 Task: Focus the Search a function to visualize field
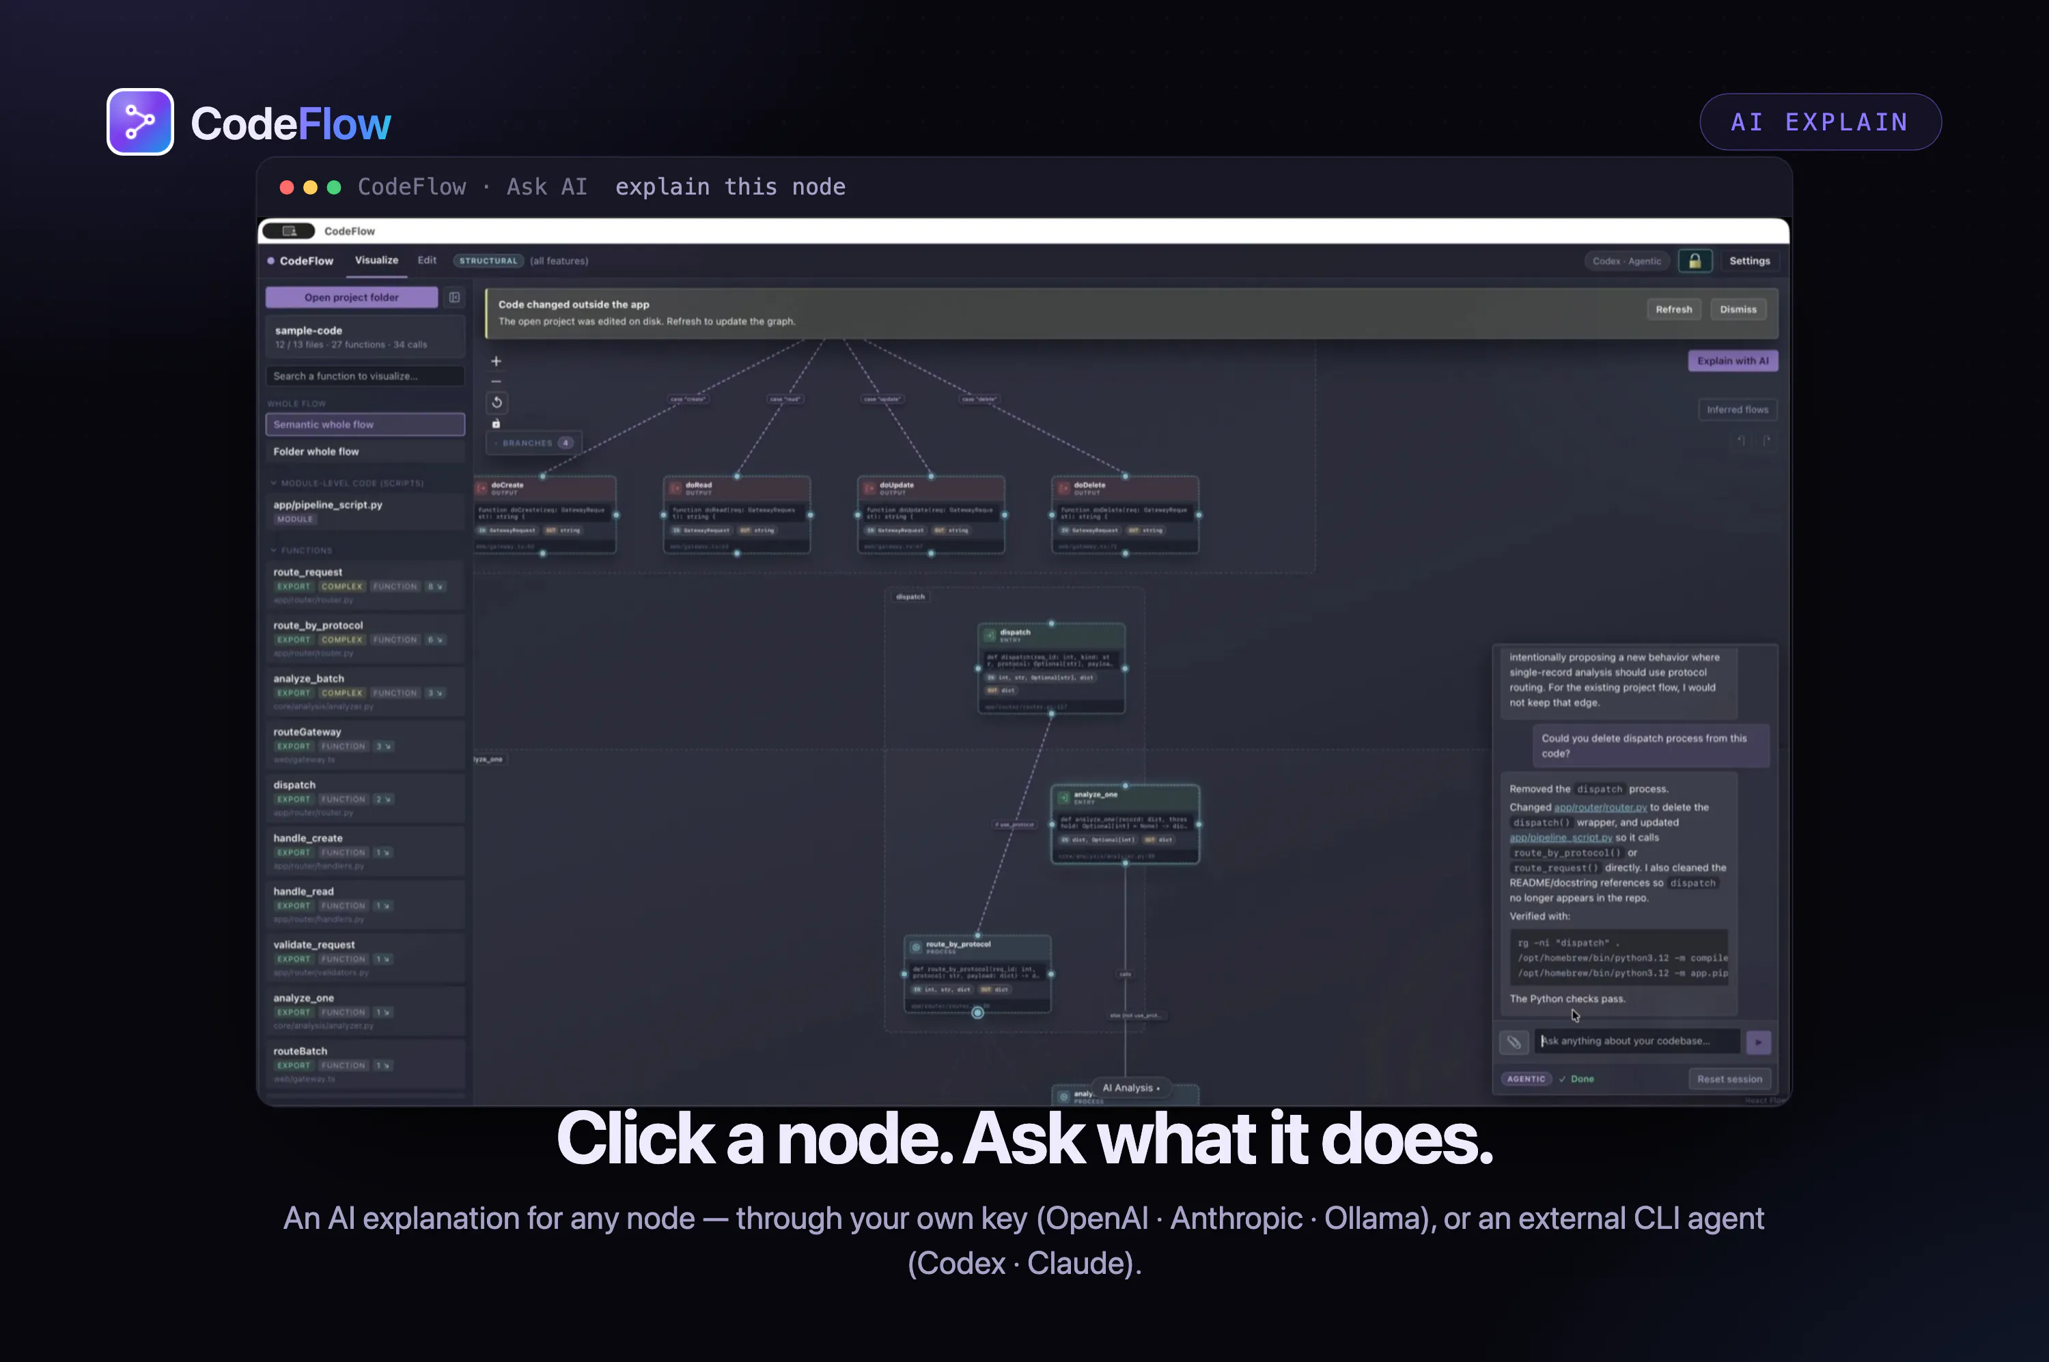[365, 376]
